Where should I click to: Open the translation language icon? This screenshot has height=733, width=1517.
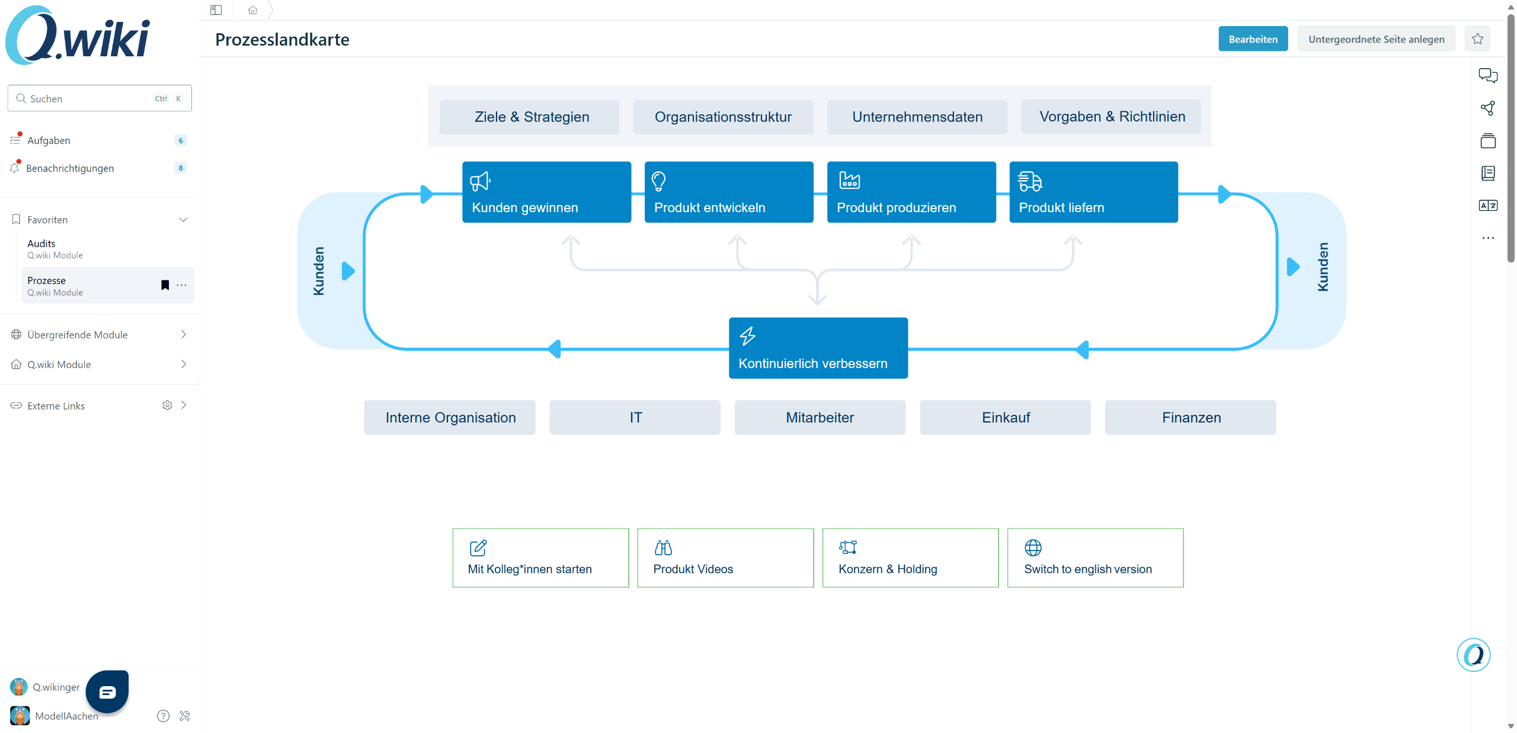(x=1487, y=206)
